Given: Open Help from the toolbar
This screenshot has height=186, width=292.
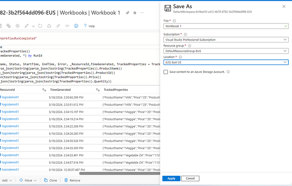Looking at the screenshot, I should [x=89, y=26].
